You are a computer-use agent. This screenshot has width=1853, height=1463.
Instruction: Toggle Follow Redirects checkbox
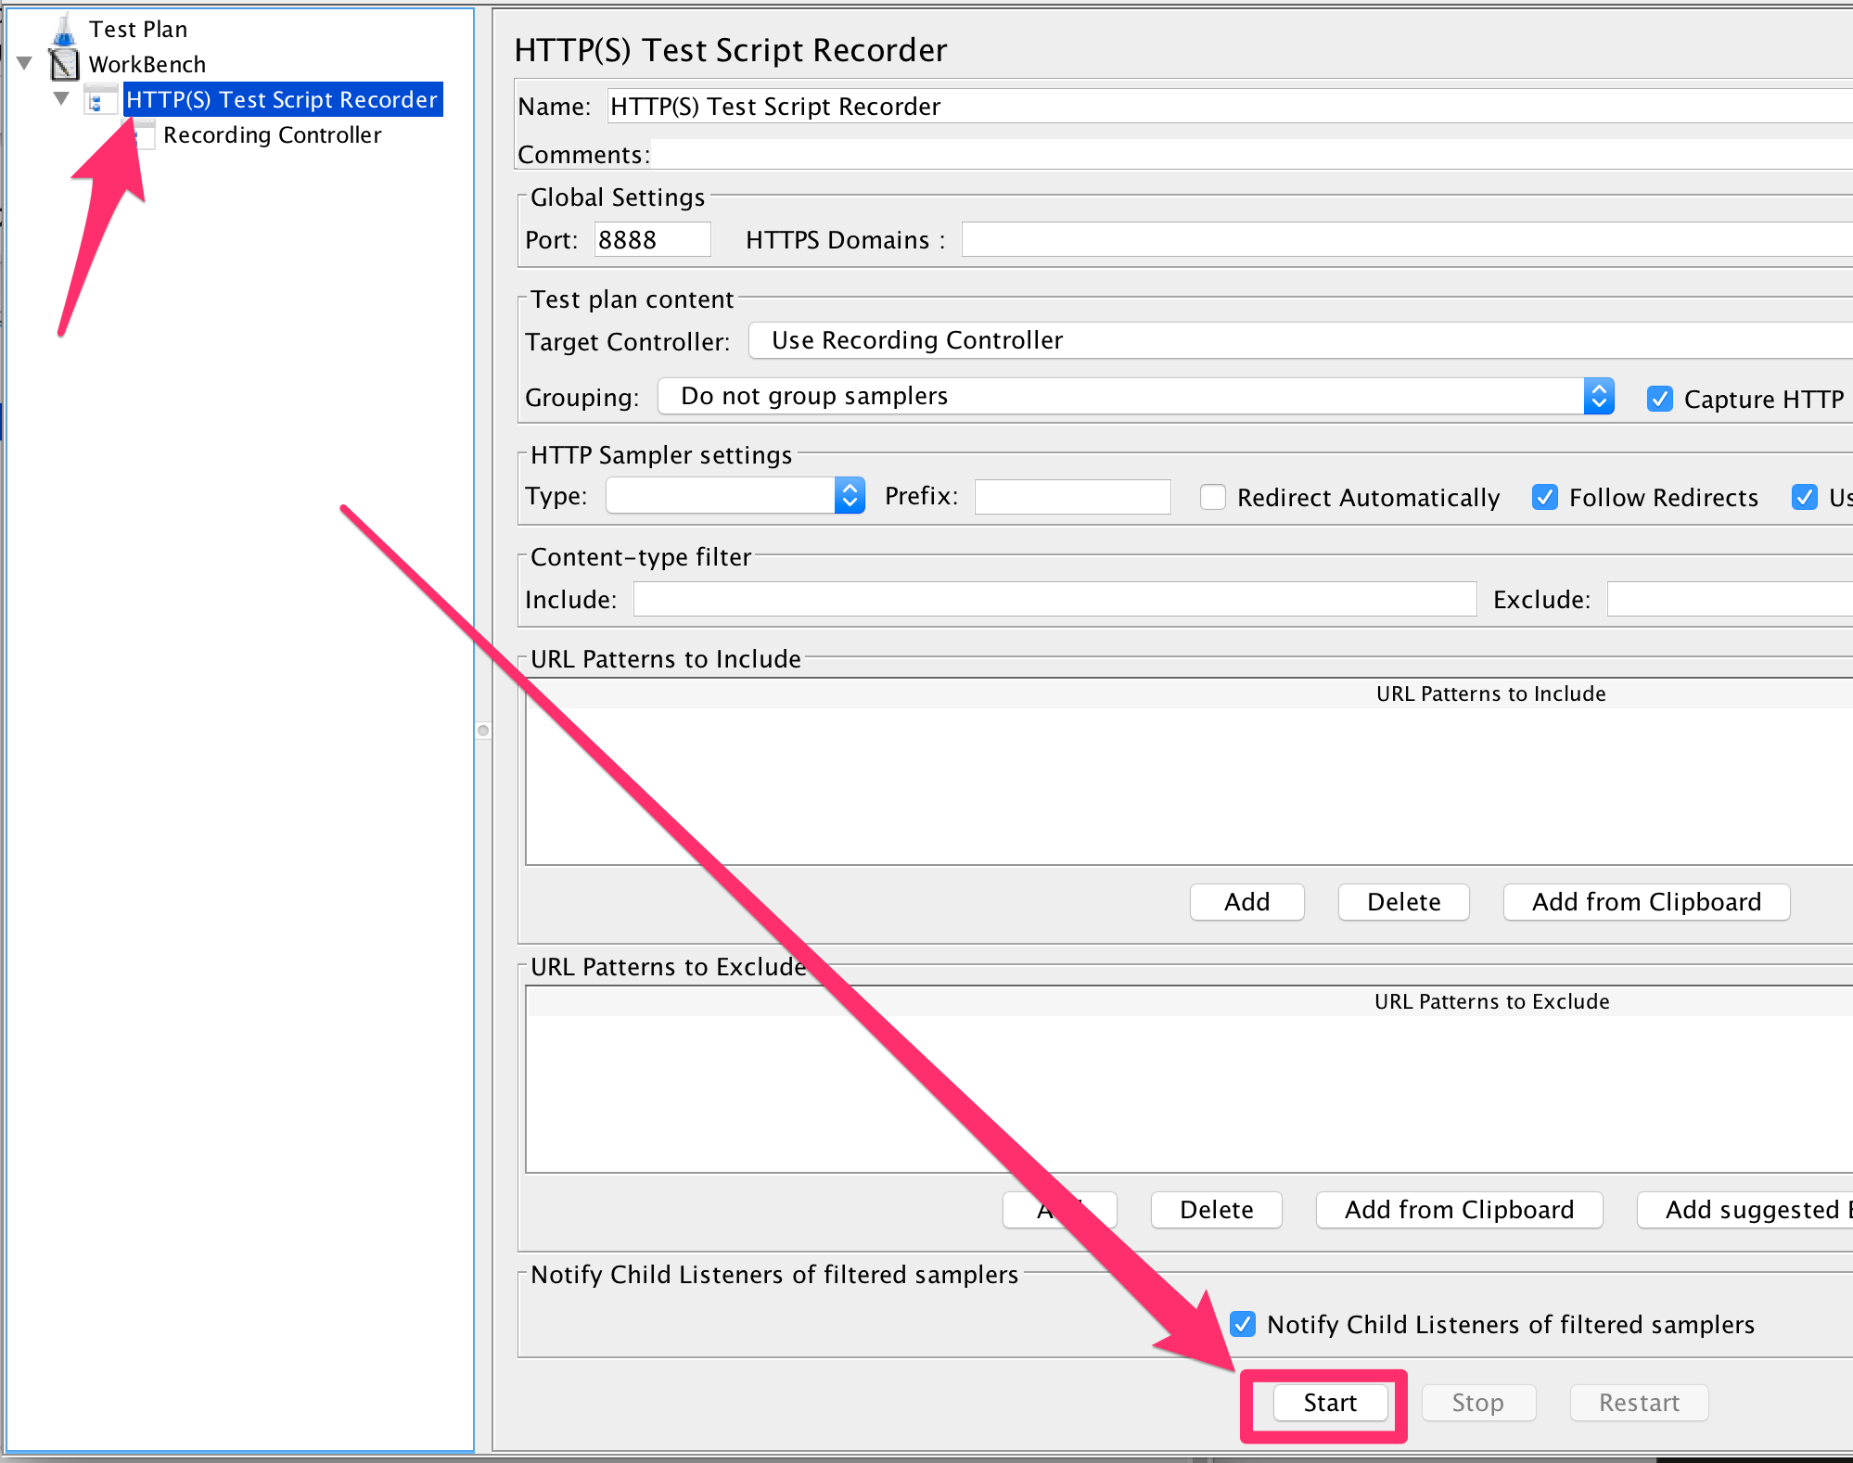pyautogui.click(x=1545, y=497)
